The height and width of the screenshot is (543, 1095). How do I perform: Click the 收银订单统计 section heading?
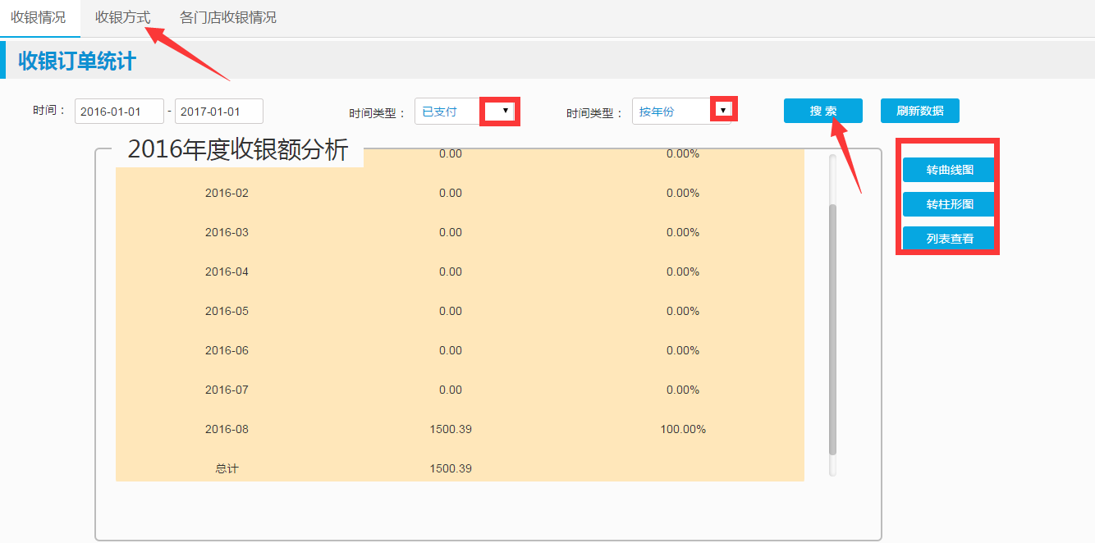(77, 62)
